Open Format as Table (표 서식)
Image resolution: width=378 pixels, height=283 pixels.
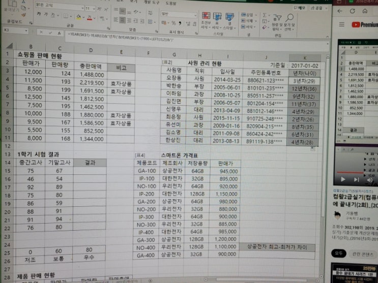click(217, 20)
